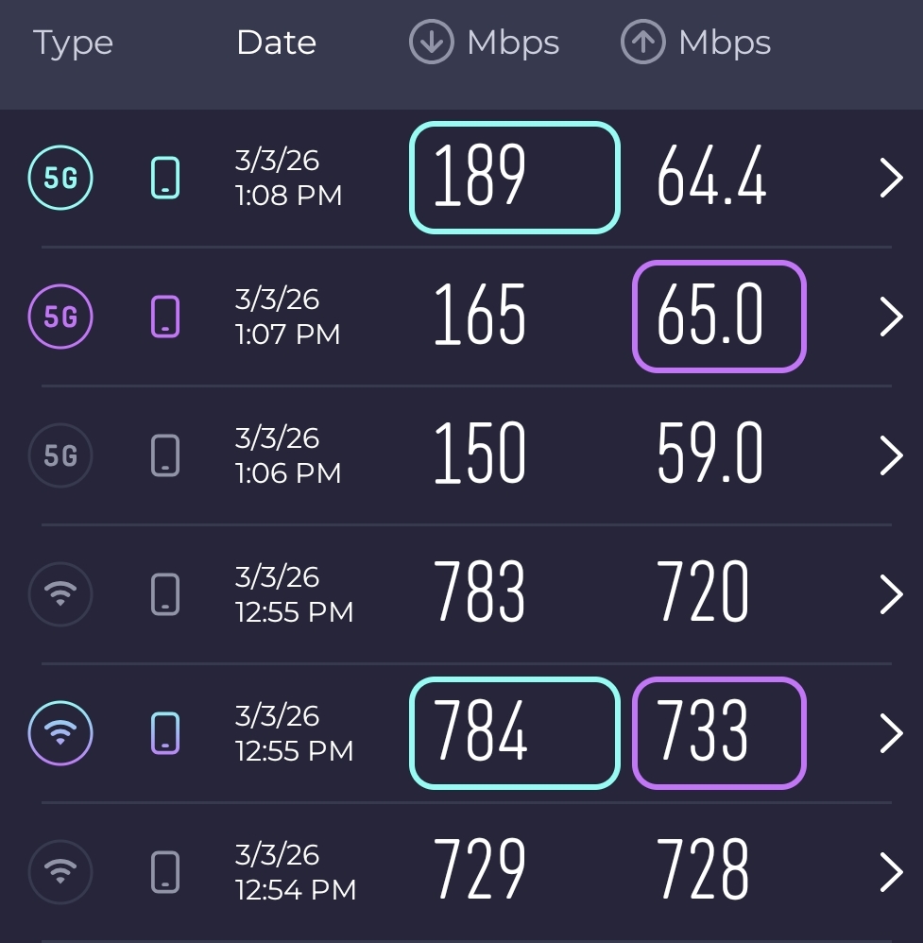The image size is (923, 943).
Task: Click the purple 5G icon for 1:07 PM test
Action: tap(60, 317)
